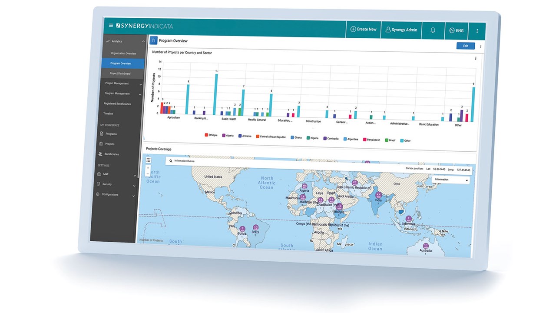Open Project Dashboard in the sidebar

119,73
